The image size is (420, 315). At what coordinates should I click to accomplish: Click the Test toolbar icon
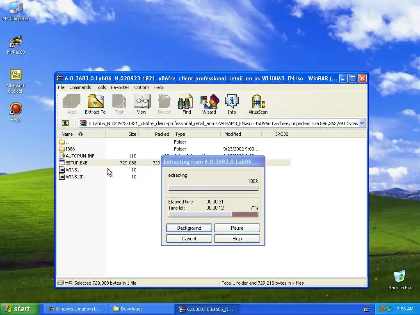pos(119,104)
